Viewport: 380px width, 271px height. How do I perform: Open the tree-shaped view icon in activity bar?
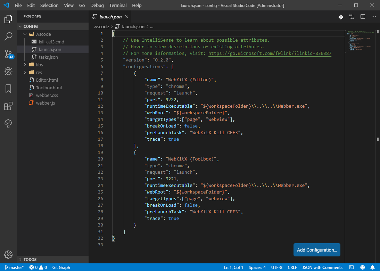tap(8, 123)
